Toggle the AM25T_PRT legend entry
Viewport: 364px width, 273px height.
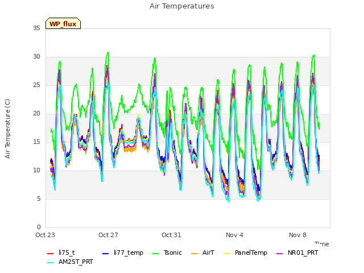point(70,262)
